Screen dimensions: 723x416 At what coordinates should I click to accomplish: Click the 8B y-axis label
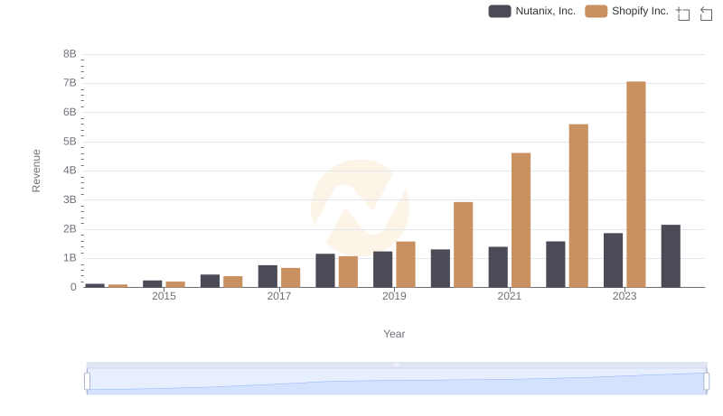(70, 54)
